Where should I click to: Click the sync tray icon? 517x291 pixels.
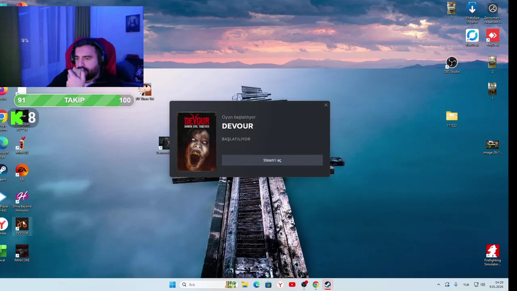[447, 285]
